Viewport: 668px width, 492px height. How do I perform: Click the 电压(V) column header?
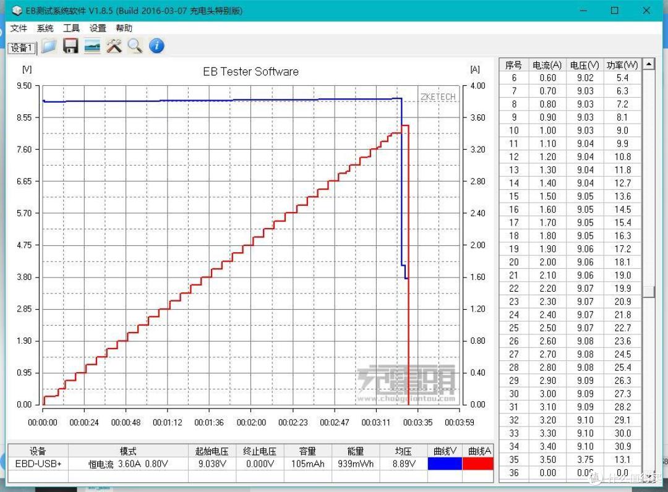click(584, 65)
